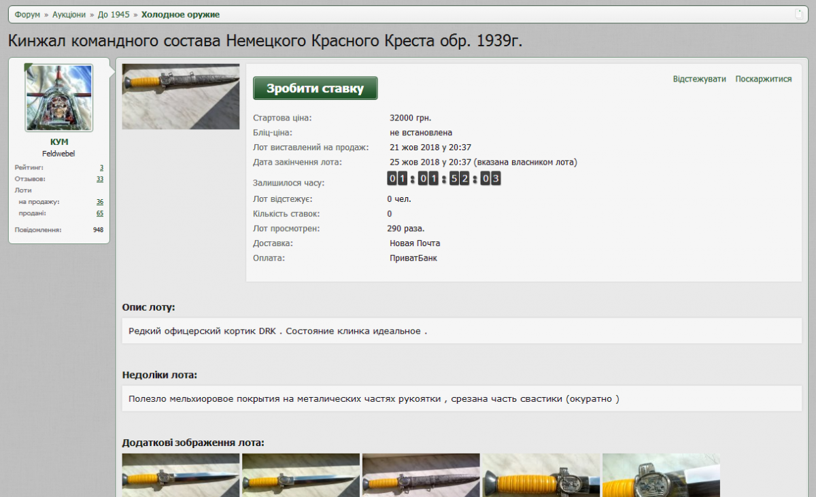Click the page icon in the breadcrumb bar
The height and width of the screenshot is (497, 816).
point(800,14)
